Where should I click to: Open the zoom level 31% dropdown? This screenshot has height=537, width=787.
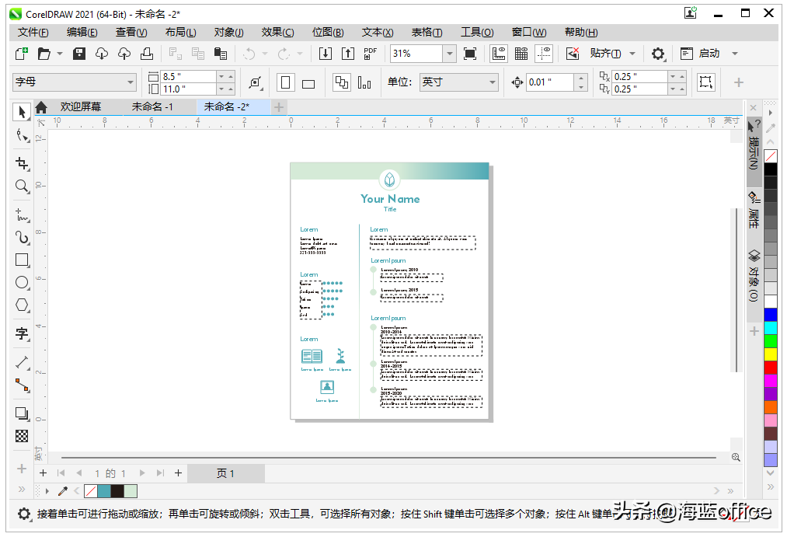449,54
